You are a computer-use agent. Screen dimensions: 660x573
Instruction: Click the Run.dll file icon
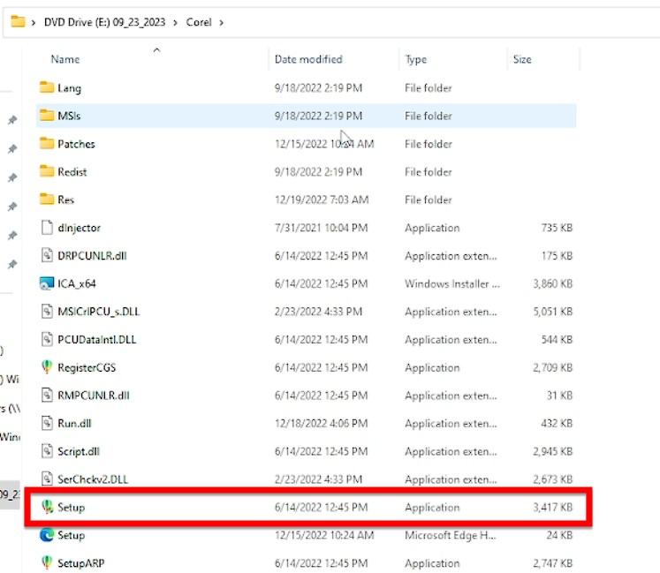[x=47, y=423]
